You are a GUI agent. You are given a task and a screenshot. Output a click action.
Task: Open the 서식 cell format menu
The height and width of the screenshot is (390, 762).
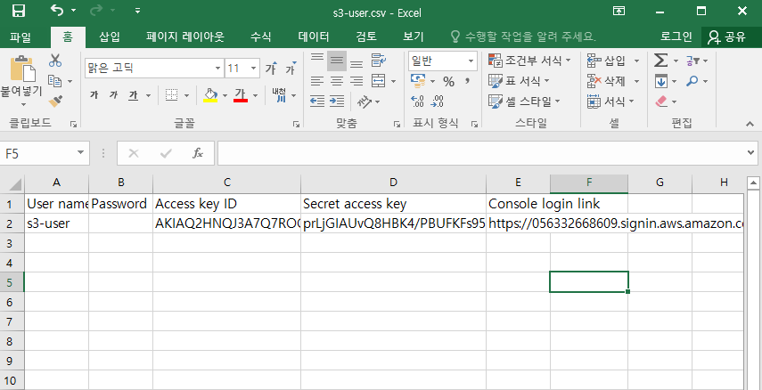[x=610, y=101]
